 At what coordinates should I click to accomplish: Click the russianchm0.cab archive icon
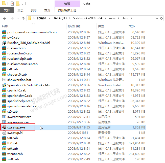pyautogui.click(x=4, y=53)
